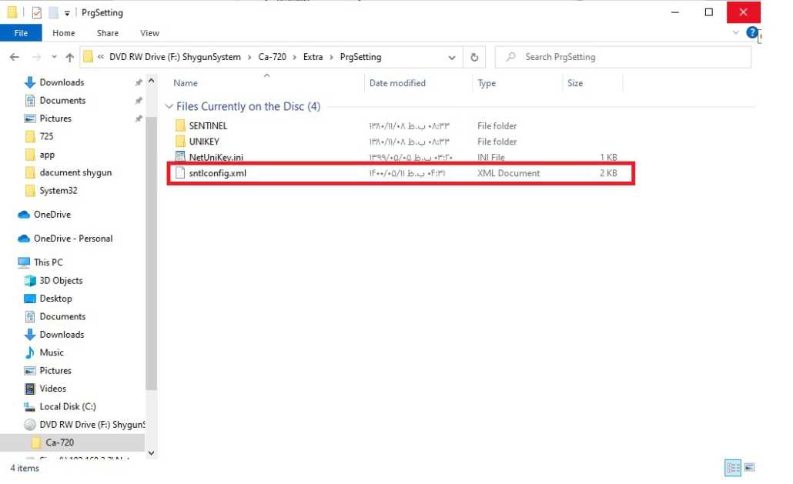Refresh the PrgSetting folder view
The height and width of the screenshot is (484, 793).
pos(474,57)
